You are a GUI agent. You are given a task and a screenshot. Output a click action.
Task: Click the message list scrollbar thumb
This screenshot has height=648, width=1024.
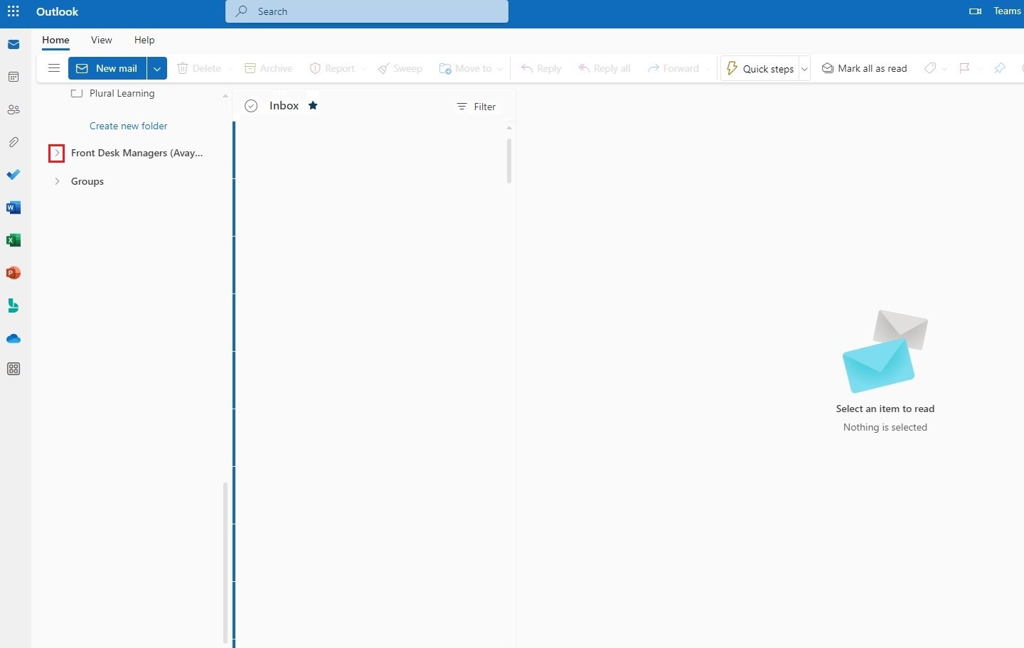tap(509, 161)
